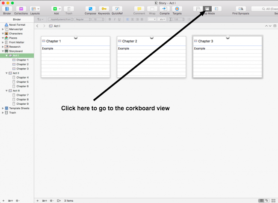Image resolution: width=278 pixels, height=203 pixels.
Task: Click the Find Synopsis button
Action: (x=241, y=9)
